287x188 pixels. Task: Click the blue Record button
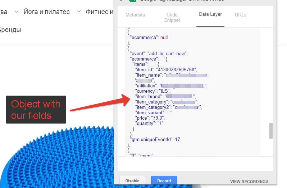[164, 181]
